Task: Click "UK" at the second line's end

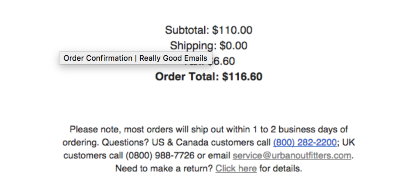Action: 349,142
